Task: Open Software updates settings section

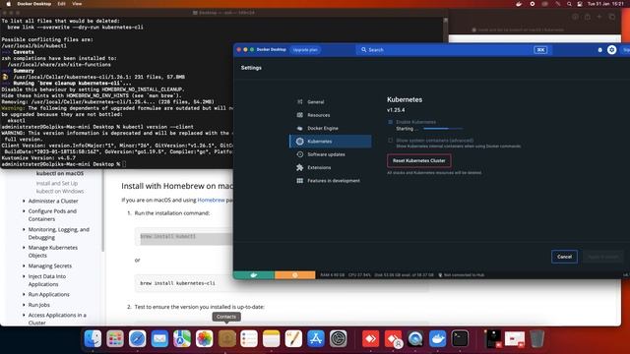Action: coord(330,154)
